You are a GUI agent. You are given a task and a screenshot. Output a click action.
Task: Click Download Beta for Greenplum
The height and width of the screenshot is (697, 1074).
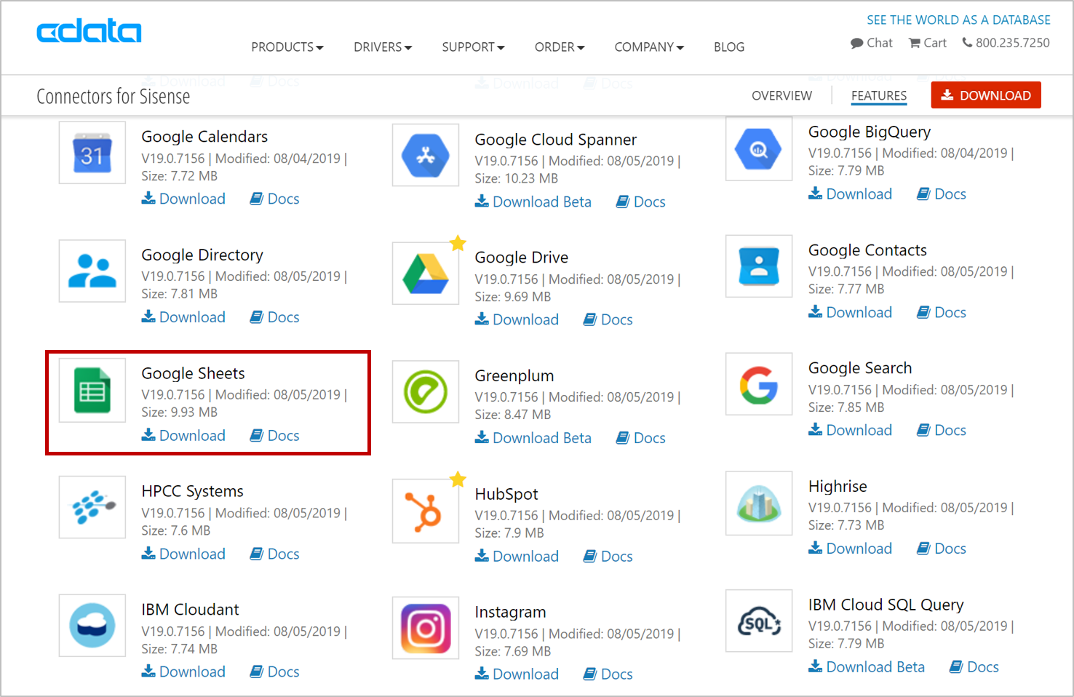click(533, 438)
